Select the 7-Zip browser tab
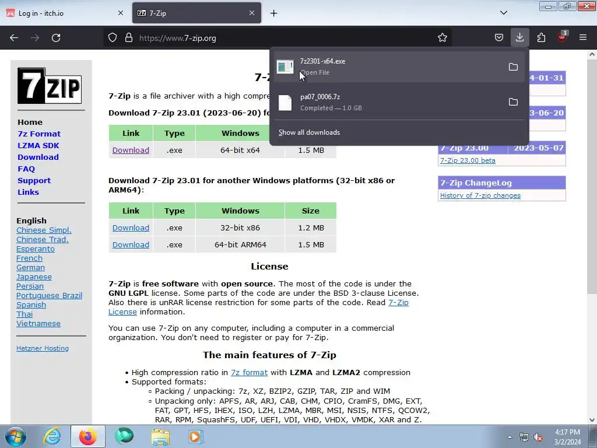 pyautogui.click(x=197, y=13)
